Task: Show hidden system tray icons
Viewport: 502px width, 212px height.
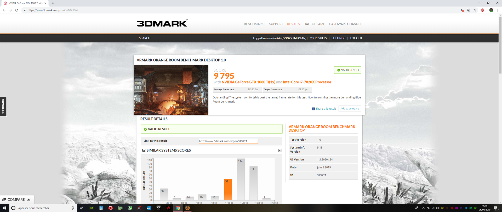Action: click(x=424, y=208)
